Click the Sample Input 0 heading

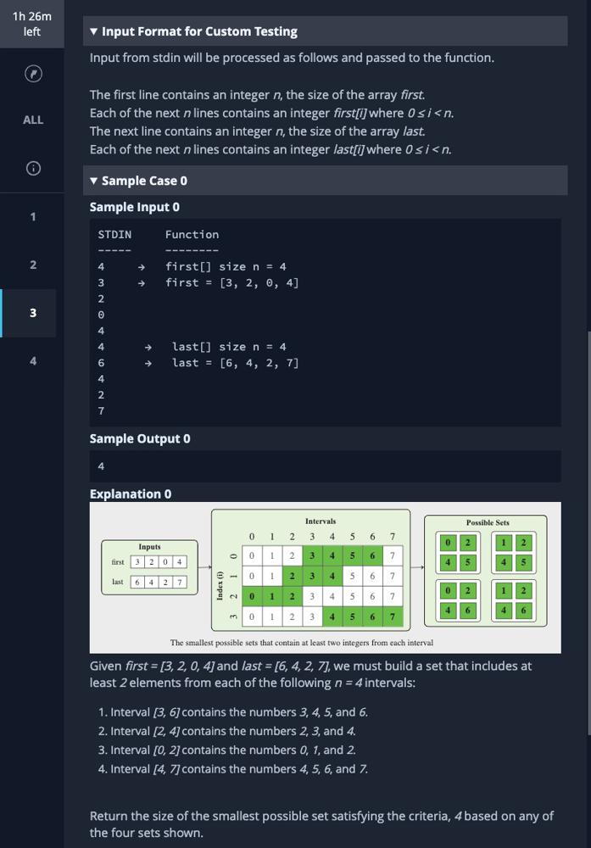click(135, 207)
